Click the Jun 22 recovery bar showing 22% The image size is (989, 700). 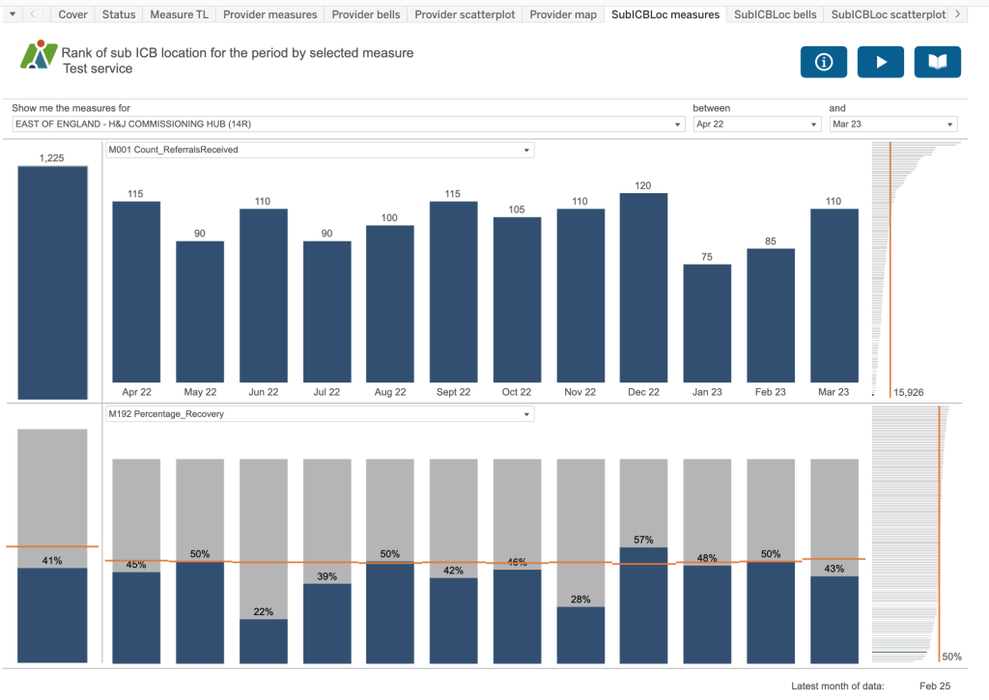[x=264, y=641]
